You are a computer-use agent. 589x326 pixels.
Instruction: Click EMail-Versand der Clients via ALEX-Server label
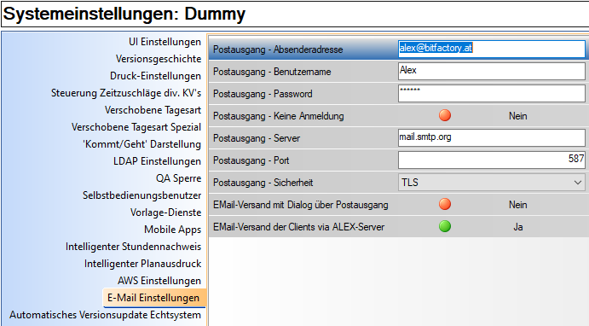pyautogui.click(x=298, y=227)
